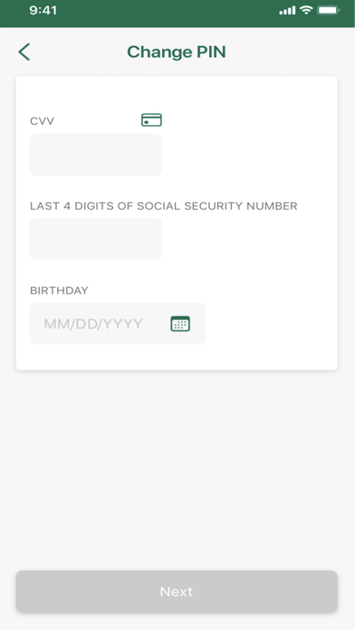Open the calendar picker icon in Birthday field

pos(180,323)
